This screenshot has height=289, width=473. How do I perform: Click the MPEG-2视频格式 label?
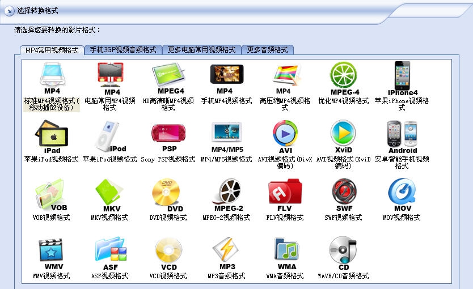(x=226, y=218)
